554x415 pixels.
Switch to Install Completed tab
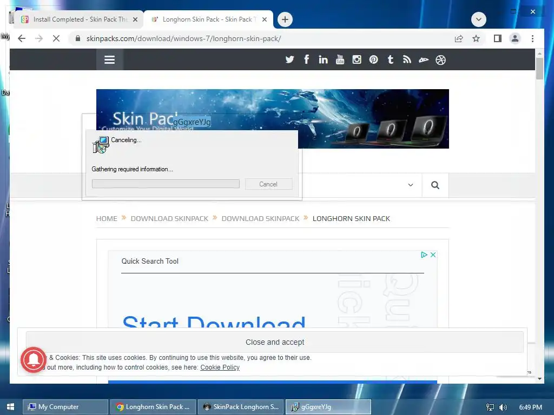point(80,19)
